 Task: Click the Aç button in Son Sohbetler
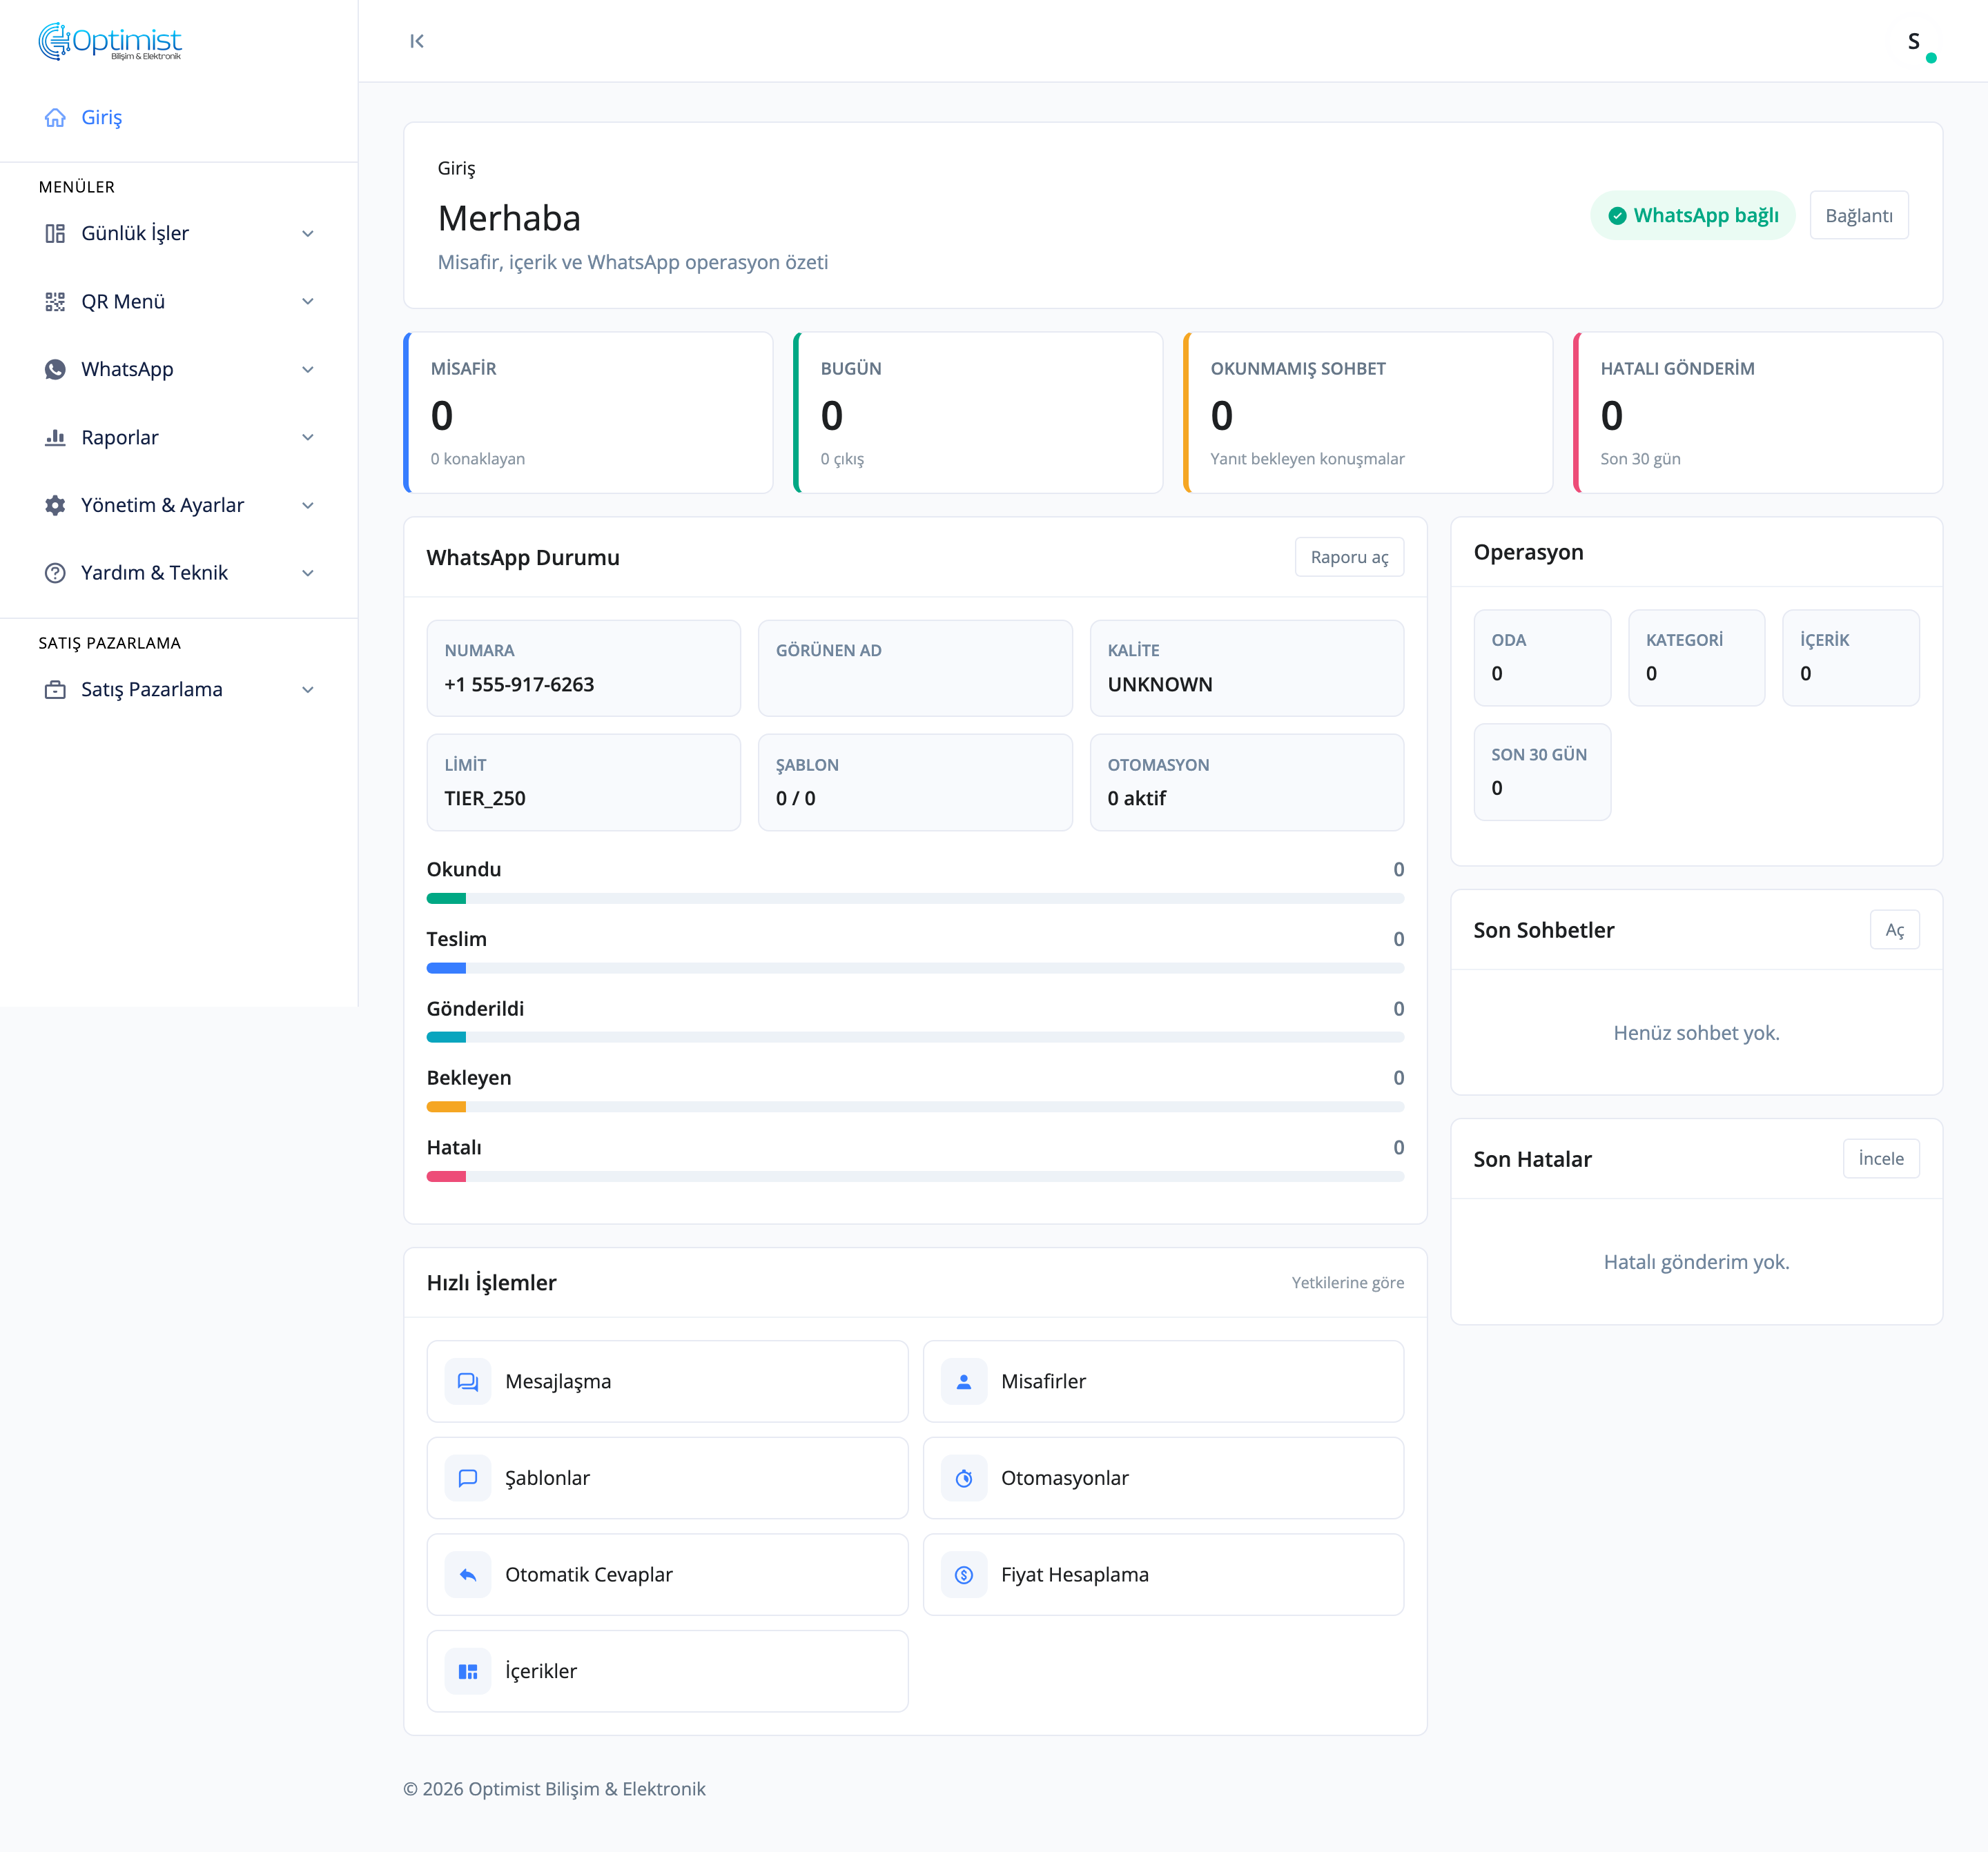1894,931
